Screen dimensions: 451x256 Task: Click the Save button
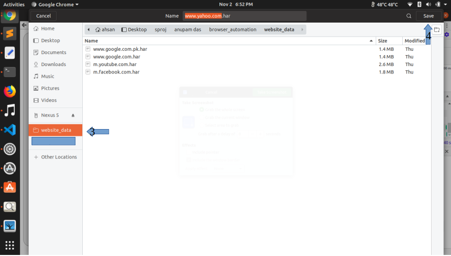428,16
